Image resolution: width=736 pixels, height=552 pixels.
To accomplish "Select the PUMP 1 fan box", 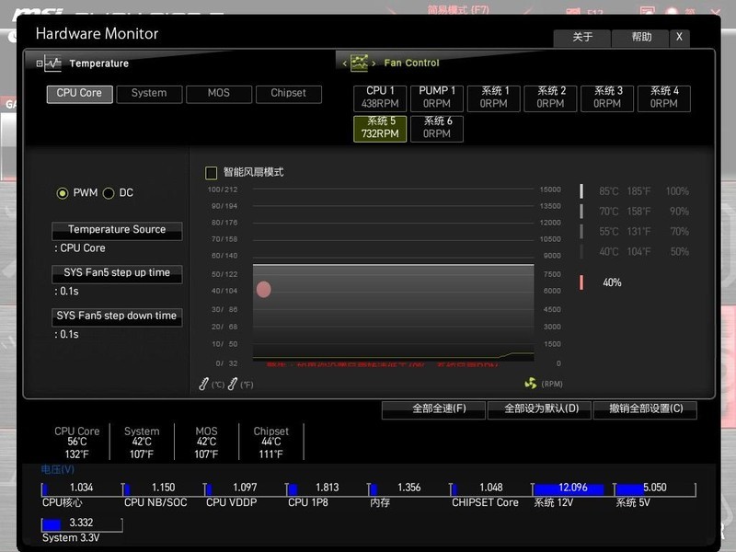I will pos(437,98).
